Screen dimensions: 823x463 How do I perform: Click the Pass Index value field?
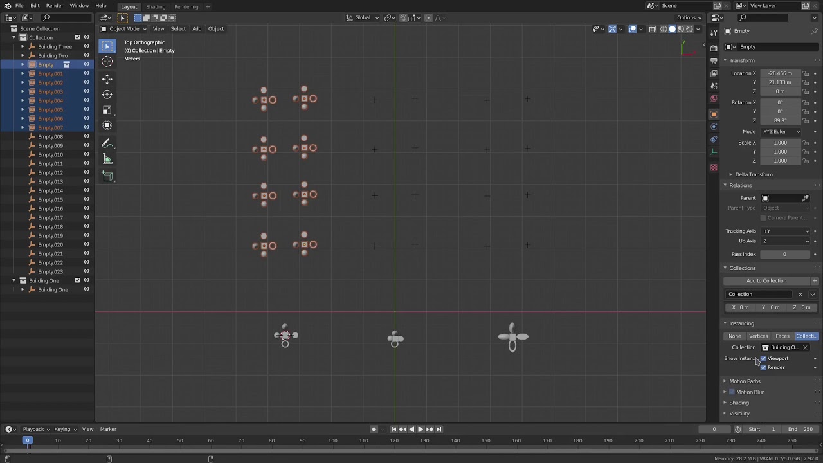point(784,254)
